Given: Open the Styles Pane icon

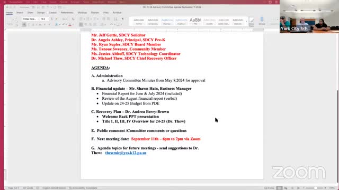Looking at the screenshot, I should tap(252, 22).
